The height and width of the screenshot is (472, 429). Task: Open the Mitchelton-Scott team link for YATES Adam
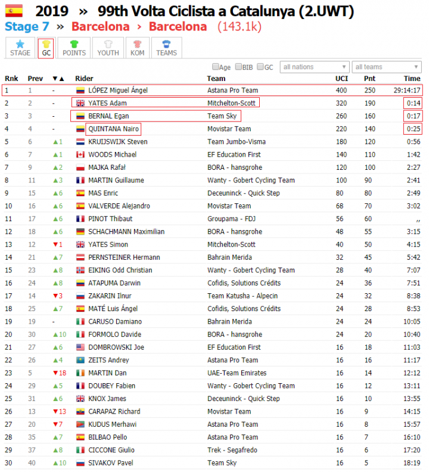click(231, 103)
